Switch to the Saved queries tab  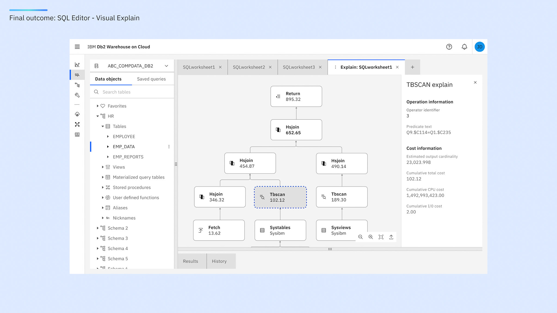151,79
